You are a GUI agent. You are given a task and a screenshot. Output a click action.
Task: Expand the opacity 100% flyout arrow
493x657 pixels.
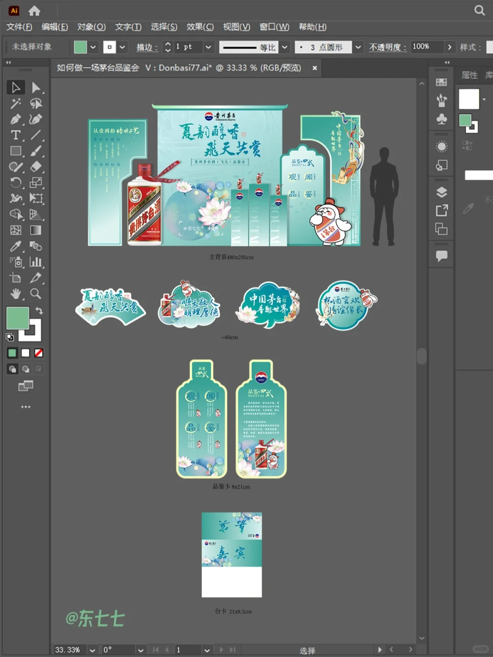450,47
